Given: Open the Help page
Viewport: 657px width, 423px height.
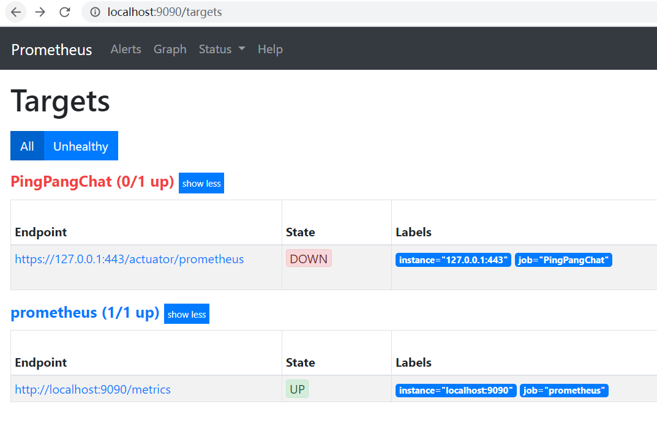Looking at the screenshot, I should pos(270,50).
